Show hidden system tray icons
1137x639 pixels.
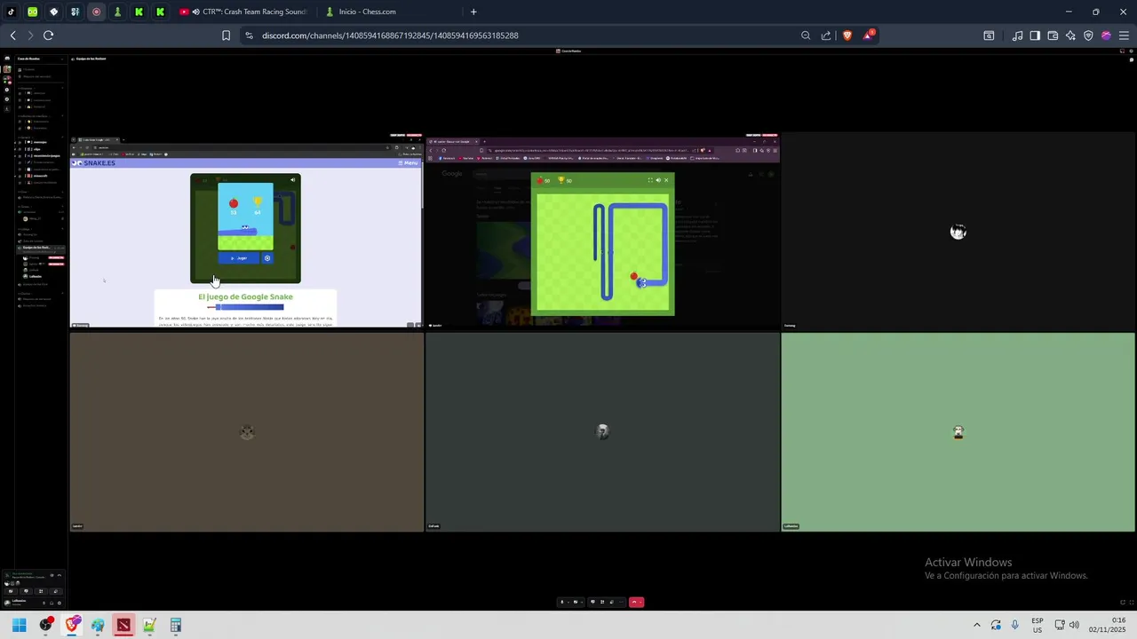pos(976,625)
